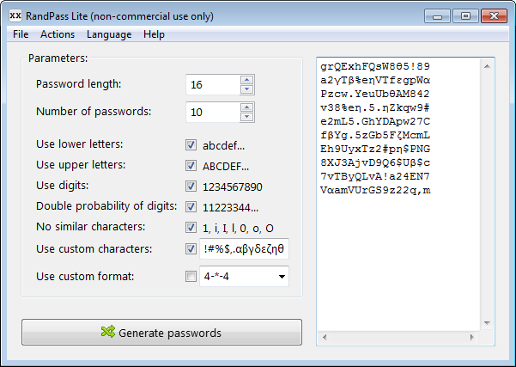Enable the Use custom format checkbox

(191, 277)
